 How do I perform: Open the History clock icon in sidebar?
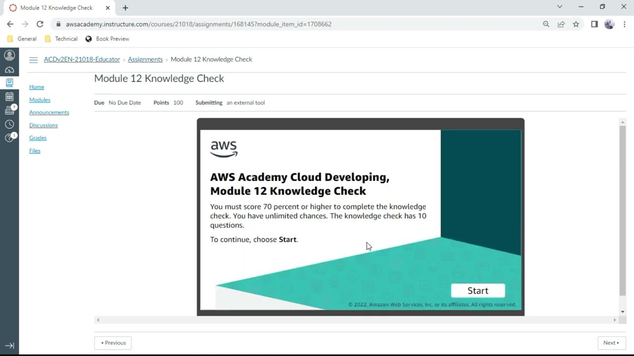(x=9, y=124)
